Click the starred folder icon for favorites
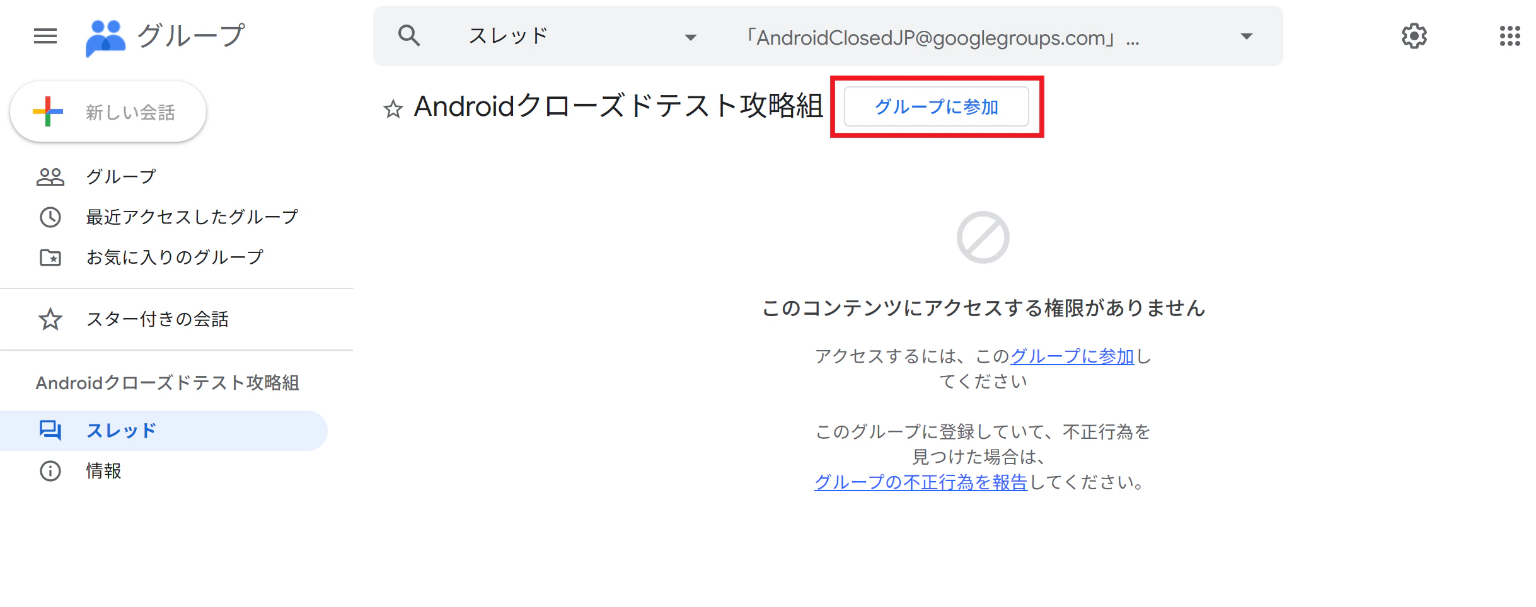This screenshot has width=1536, height=607. pyautogui.click(x=50, y=258)
